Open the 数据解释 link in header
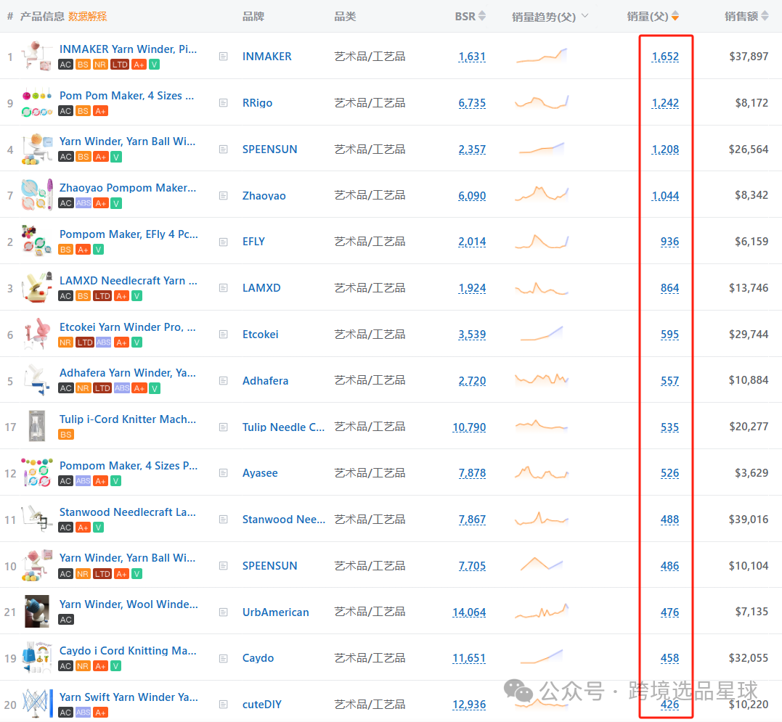782x722 pixels. tap(88, 17)
